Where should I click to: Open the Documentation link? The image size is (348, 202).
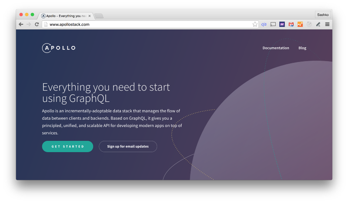(x=276, y=48)
